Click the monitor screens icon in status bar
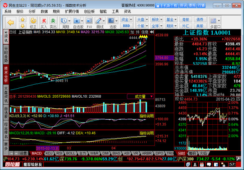 tap(188, 165)
